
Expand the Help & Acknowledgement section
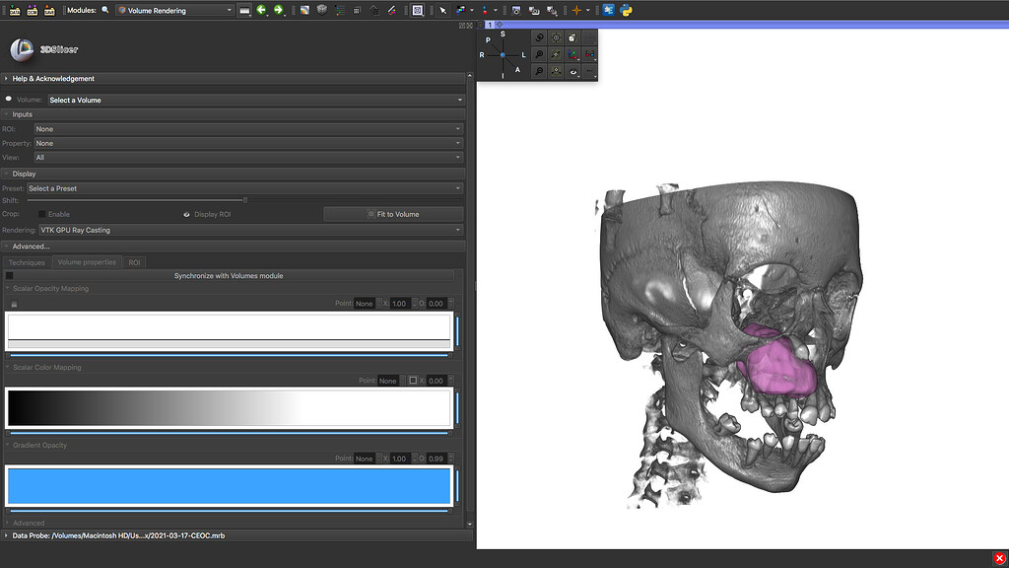point(52,78)
